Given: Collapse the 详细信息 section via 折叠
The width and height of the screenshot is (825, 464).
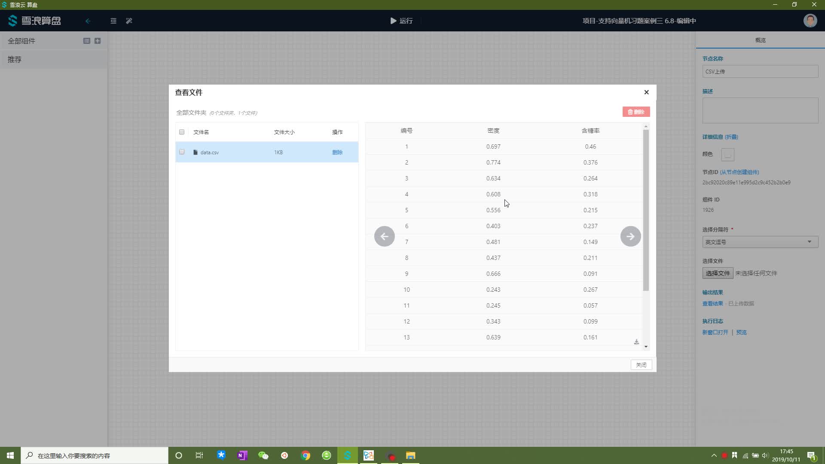Looking at the screenshot, I should (x=731, y=137).
